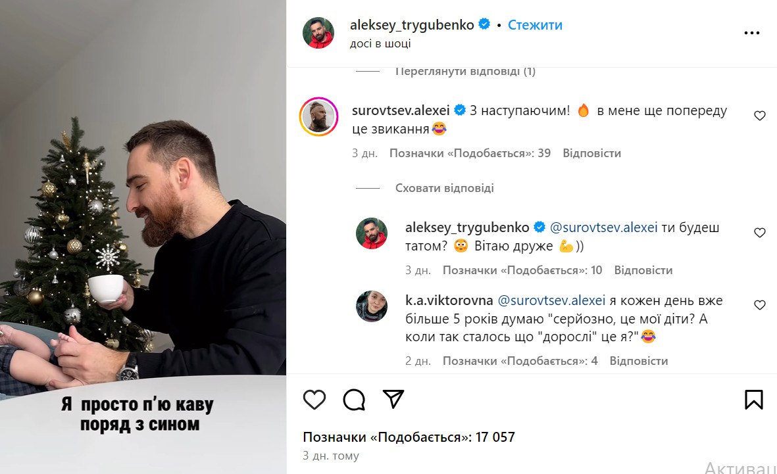
Task: Reply to surovtsev.alexei's comment via 'Відповісти'
Action: point(591,154)
